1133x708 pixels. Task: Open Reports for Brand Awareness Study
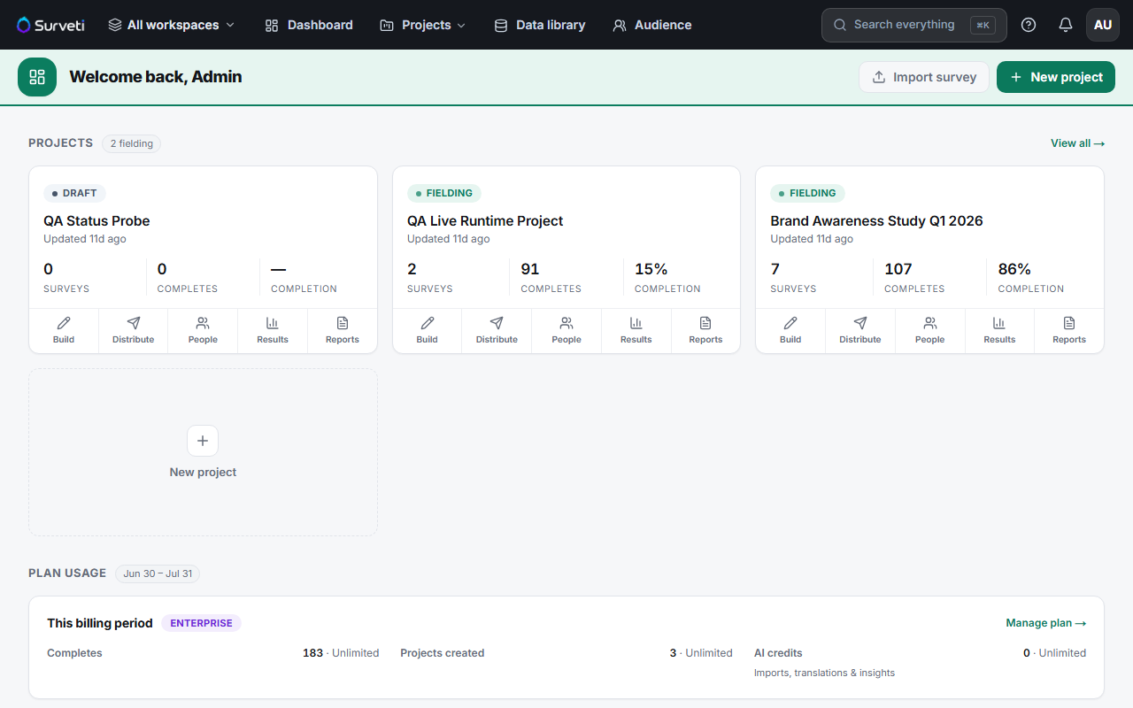[1069, 331]
